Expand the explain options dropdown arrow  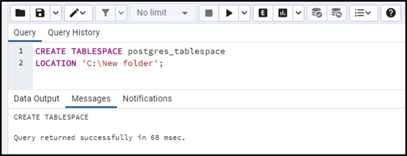[x=298, y=13]
